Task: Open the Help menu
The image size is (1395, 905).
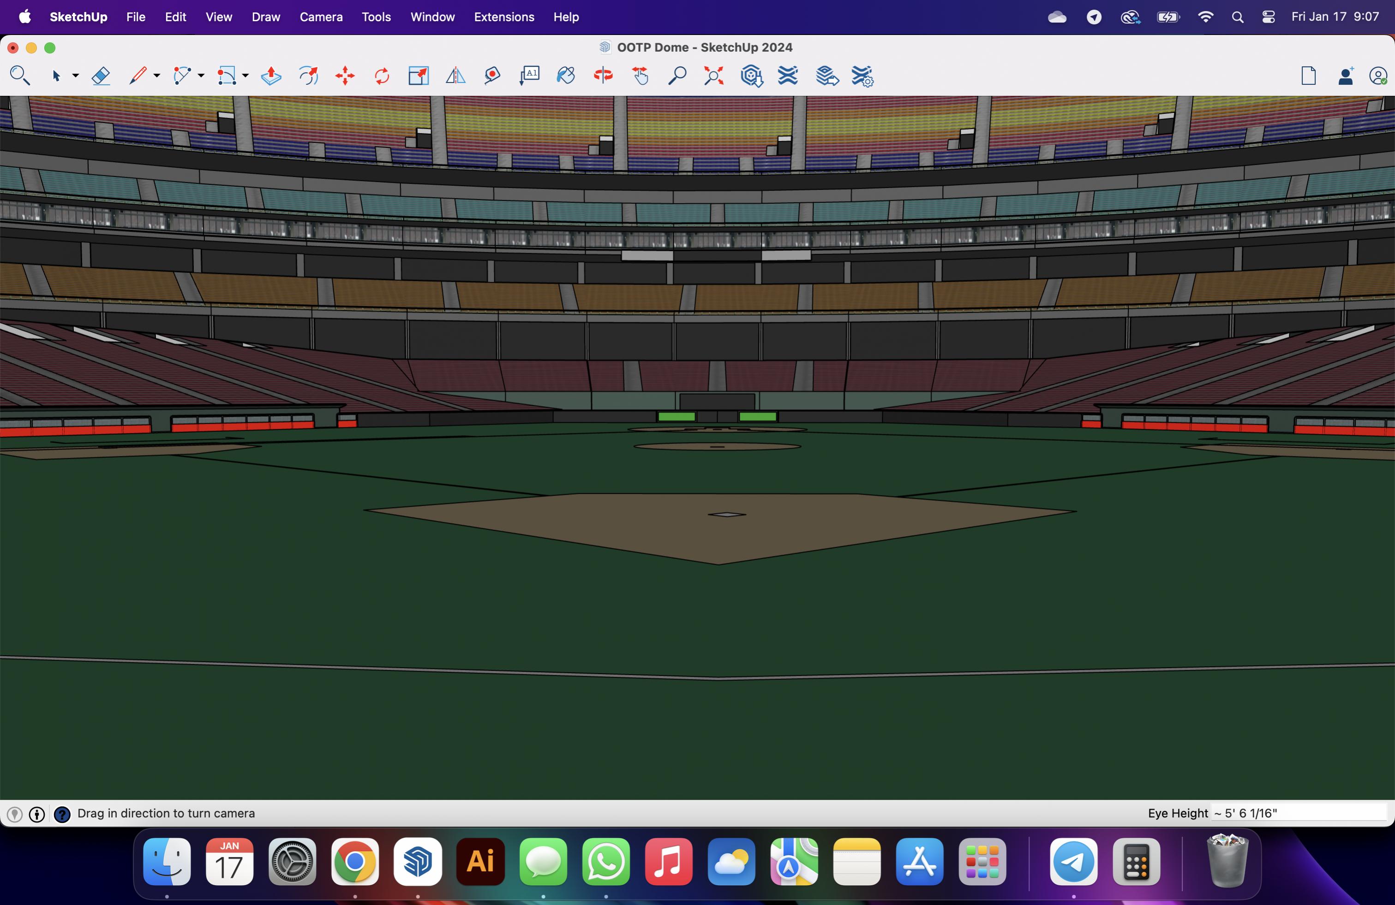Action: [566, 17]
